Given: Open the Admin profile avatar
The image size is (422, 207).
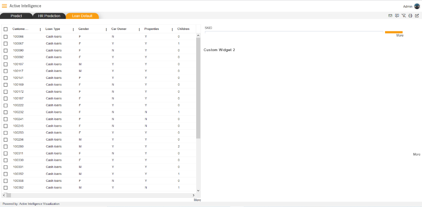Looking at the screenshot, I should [417, 6].
